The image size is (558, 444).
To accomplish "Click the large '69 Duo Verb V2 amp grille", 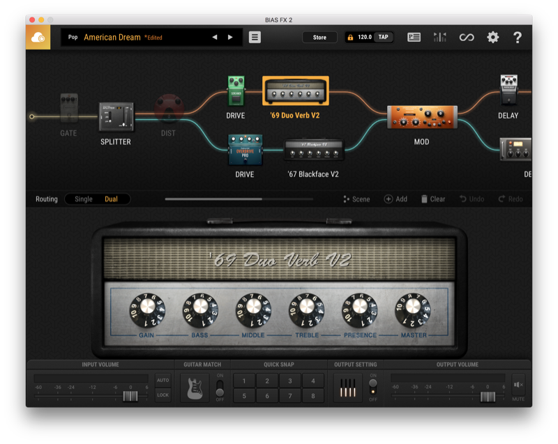I will click(x=280, y=259).
